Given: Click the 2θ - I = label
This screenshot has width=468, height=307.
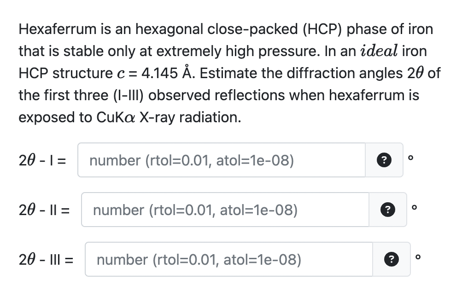Looking at the screenshot, I should (x=42, y=160).
